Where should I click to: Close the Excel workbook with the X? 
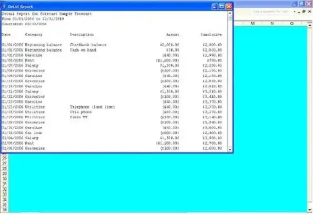tap(309, 12)
